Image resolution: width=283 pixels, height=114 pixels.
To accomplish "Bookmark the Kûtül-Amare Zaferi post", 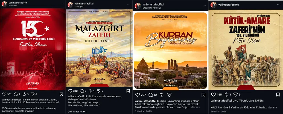I will (x=278, y=94).
